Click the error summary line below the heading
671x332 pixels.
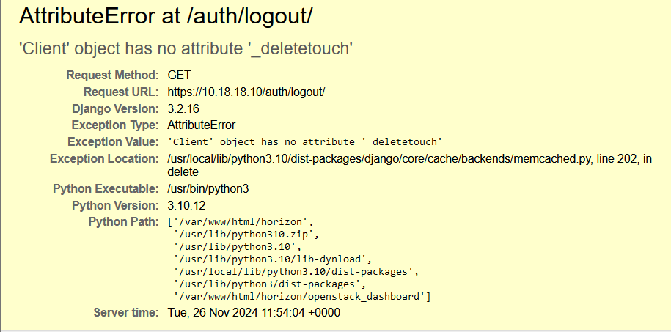pyautogui.click(x=186, y=48)
